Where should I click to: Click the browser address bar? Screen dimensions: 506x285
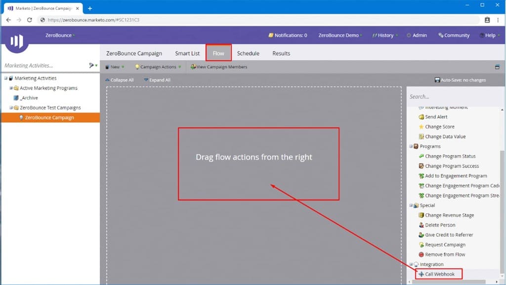point(258,20)
